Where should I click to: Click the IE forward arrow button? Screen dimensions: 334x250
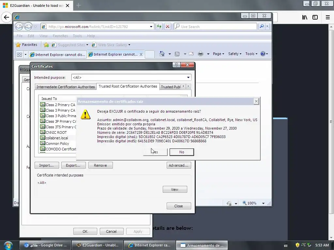click(28, 27)
